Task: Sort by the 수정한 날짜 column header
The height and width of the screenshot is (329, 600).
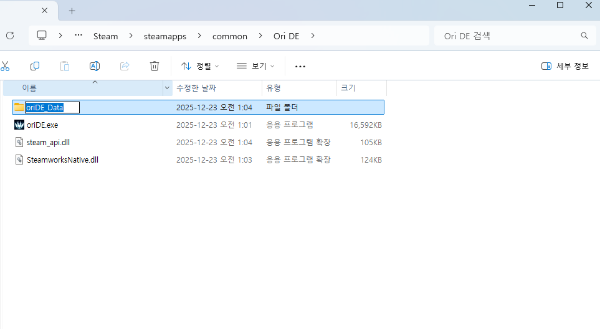Action: coord(217,88)
